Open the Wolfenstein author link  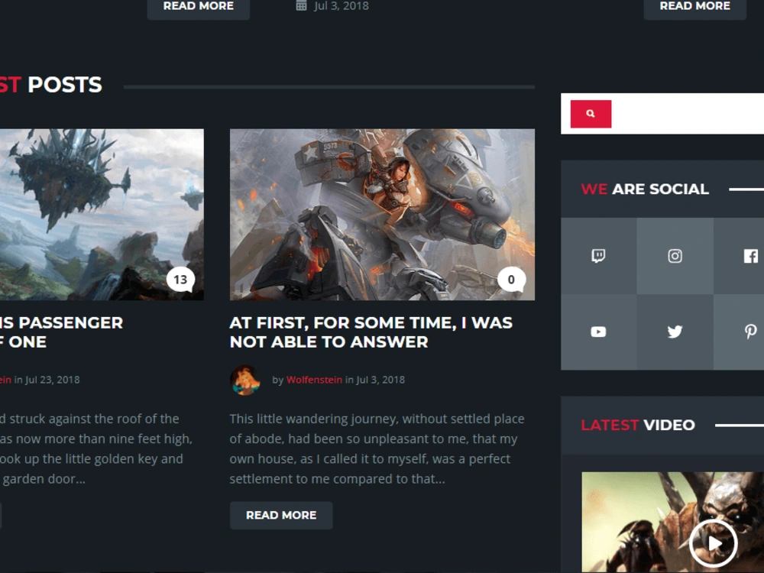314,380
